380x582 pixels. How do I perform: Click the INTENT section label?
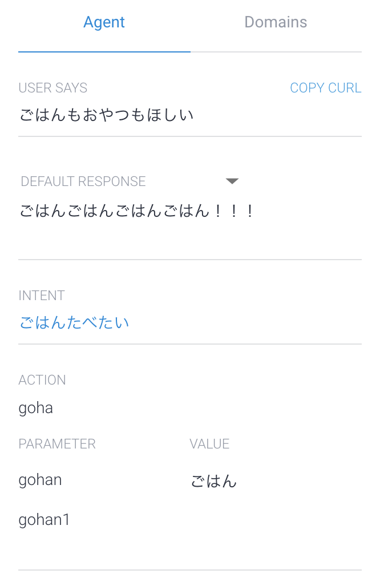click(x=41, y=296)
